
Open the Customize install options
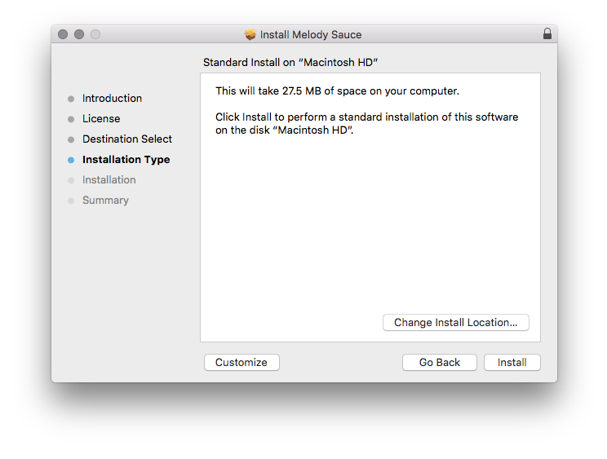click(241, 363)
